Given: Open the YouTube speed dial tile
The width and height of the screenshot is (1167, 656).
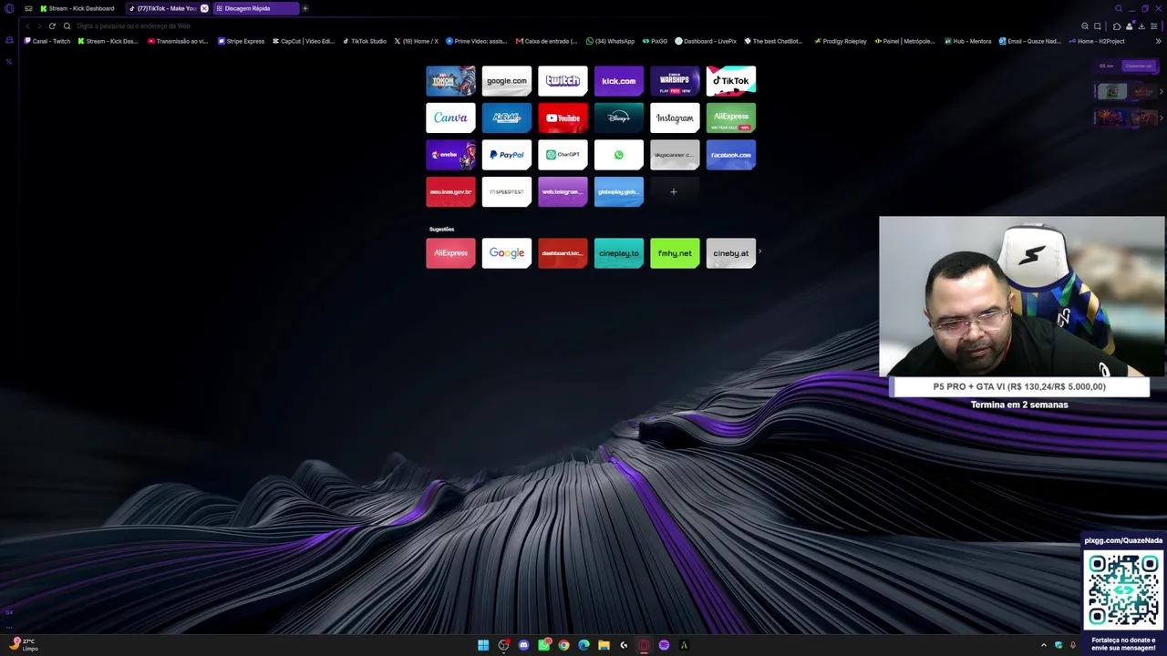Looking at the screenshot, I should click(563, 118).
